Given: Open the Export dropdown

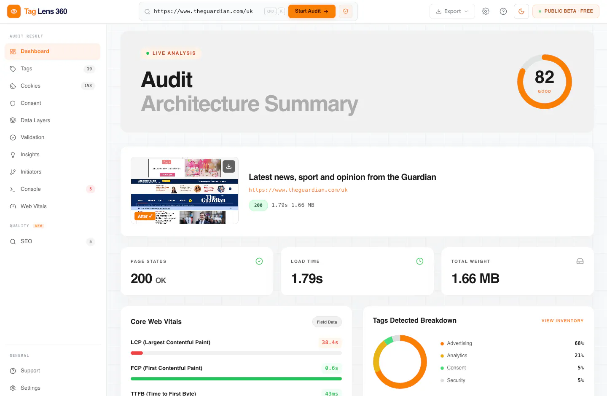Looking at the screenshot, I should (x=452, y=11).
